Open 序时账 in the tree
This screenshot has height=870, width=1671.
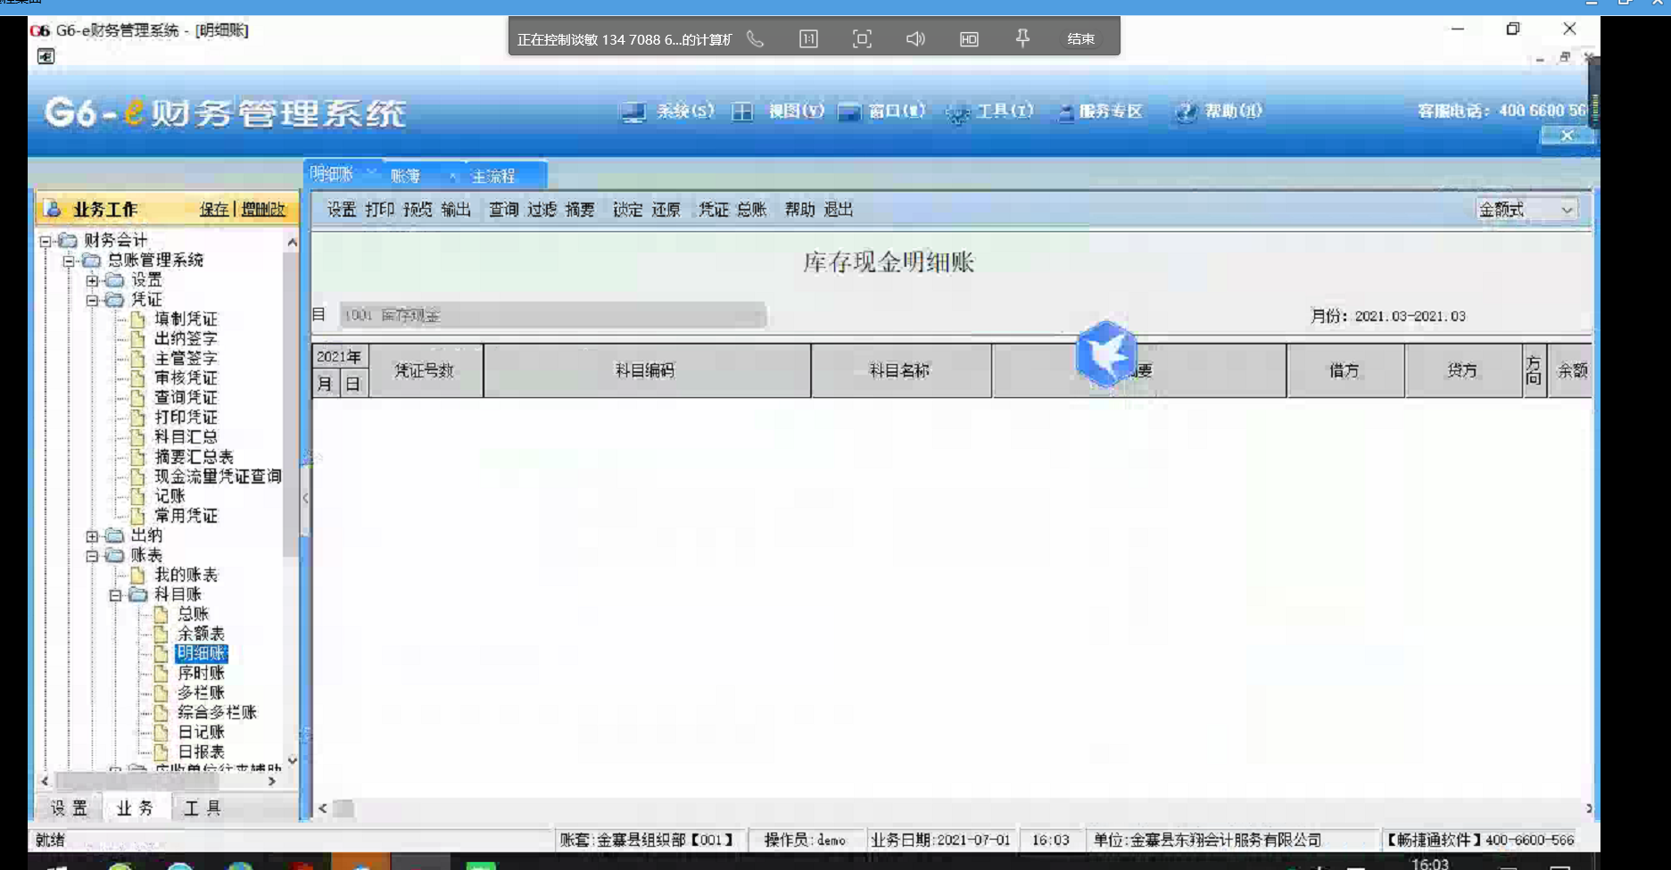pyautogui.click(x=202, y=673)
